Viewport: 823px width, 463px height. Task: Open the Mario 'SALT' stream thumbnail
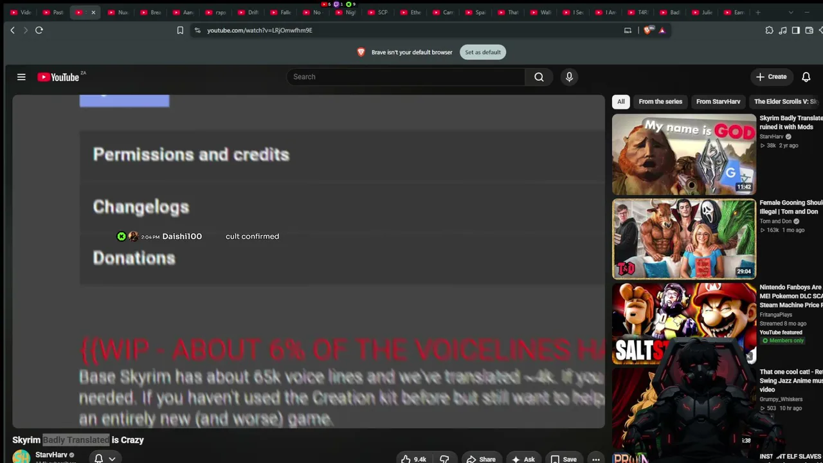[x=684, y=323]
